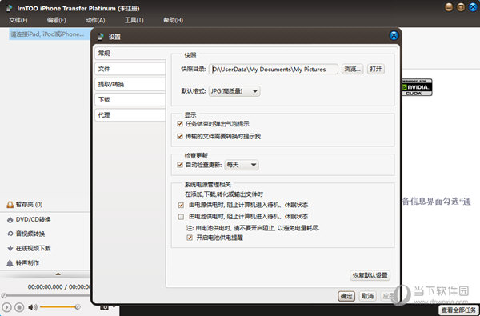
Task: Click the 打开 button for snapshot folder
Action: (x=376, y=69)
